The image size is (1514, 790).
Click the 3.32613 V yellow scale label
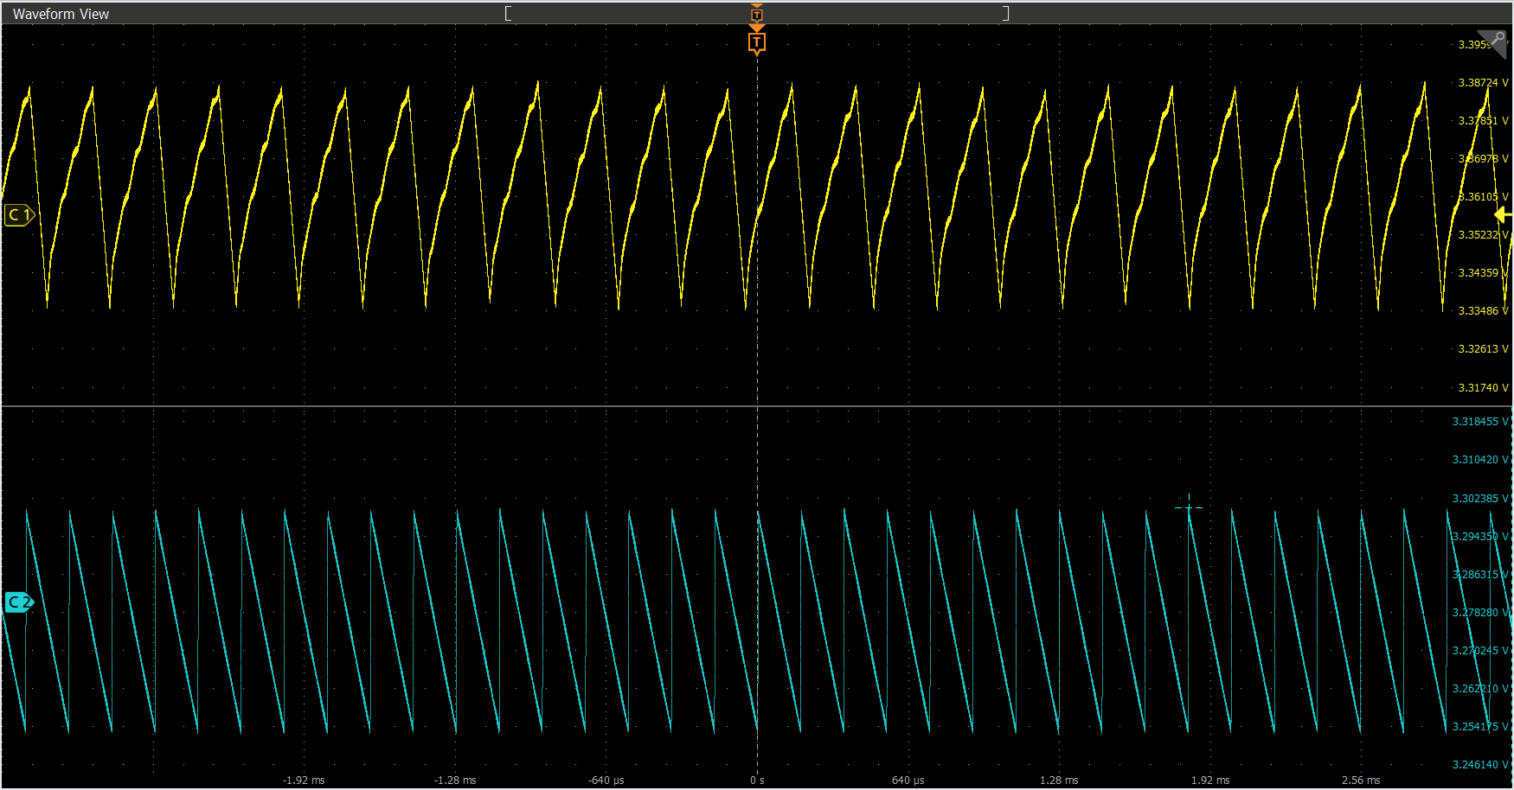click(x=1482, y=349)
